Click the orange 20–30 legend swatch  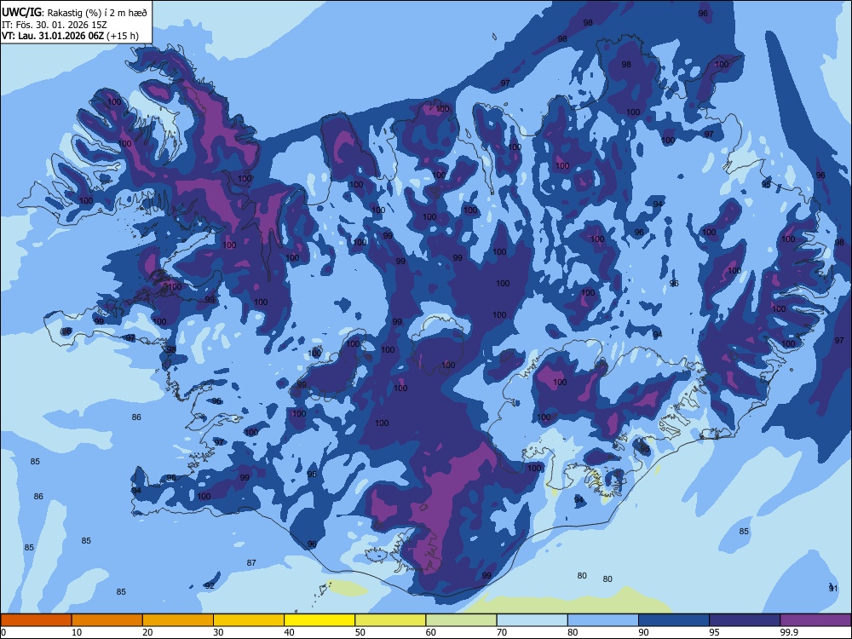coord(178,620)
